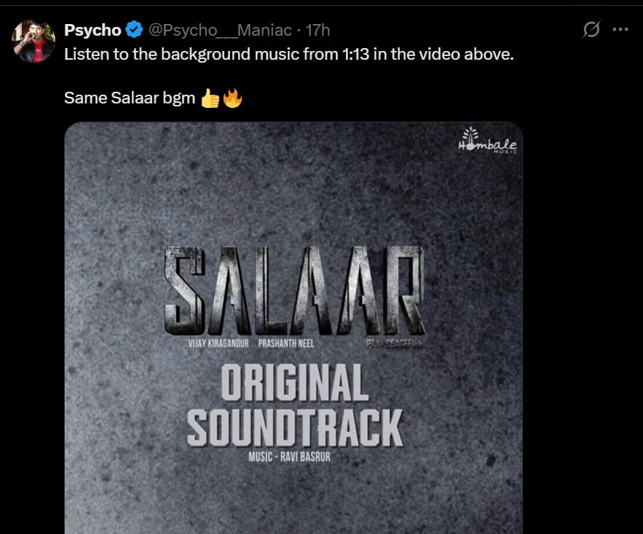Click the fire emoji in the tweet

coord(232,98)
